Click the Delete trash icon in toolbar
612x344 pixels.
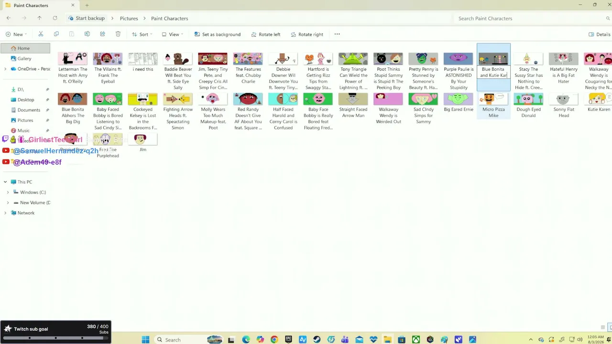click(x=118, y=34)
